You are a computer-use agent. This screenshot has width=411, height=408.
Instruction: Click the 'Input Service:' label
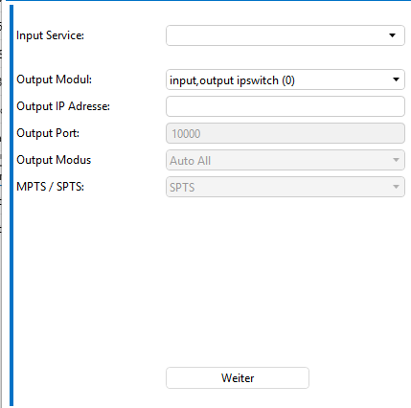(50, 35)
